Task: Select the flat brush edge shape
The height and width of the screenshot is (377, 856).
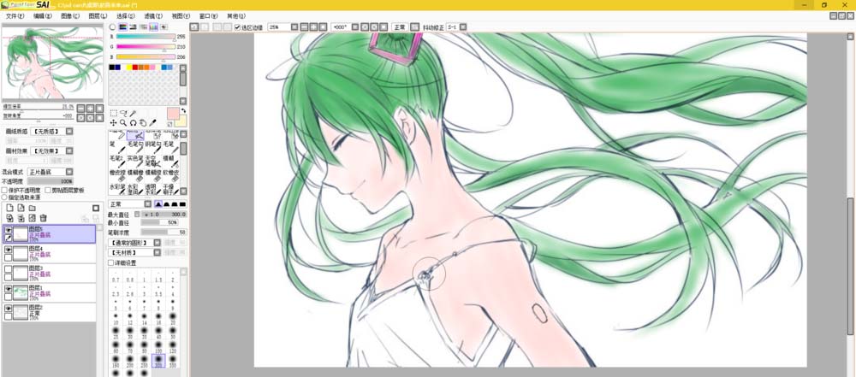Action: [182, 204]
